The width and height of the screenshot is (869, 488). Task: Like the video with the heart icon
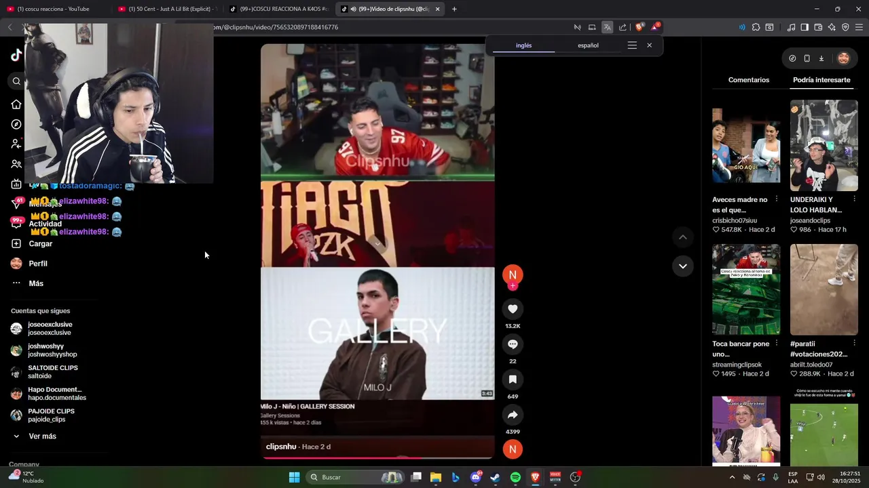[513, 309]
